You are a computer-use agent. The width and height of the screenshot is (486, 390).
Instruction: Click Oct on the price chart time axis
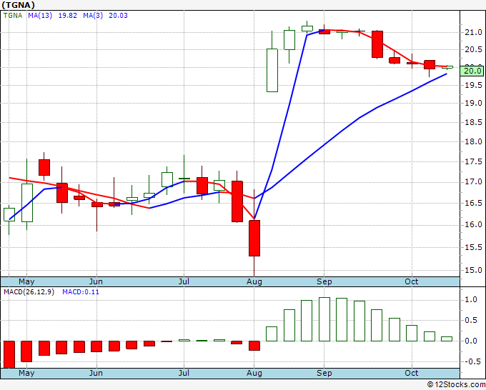pyautogui.click(x=412, y=282)
